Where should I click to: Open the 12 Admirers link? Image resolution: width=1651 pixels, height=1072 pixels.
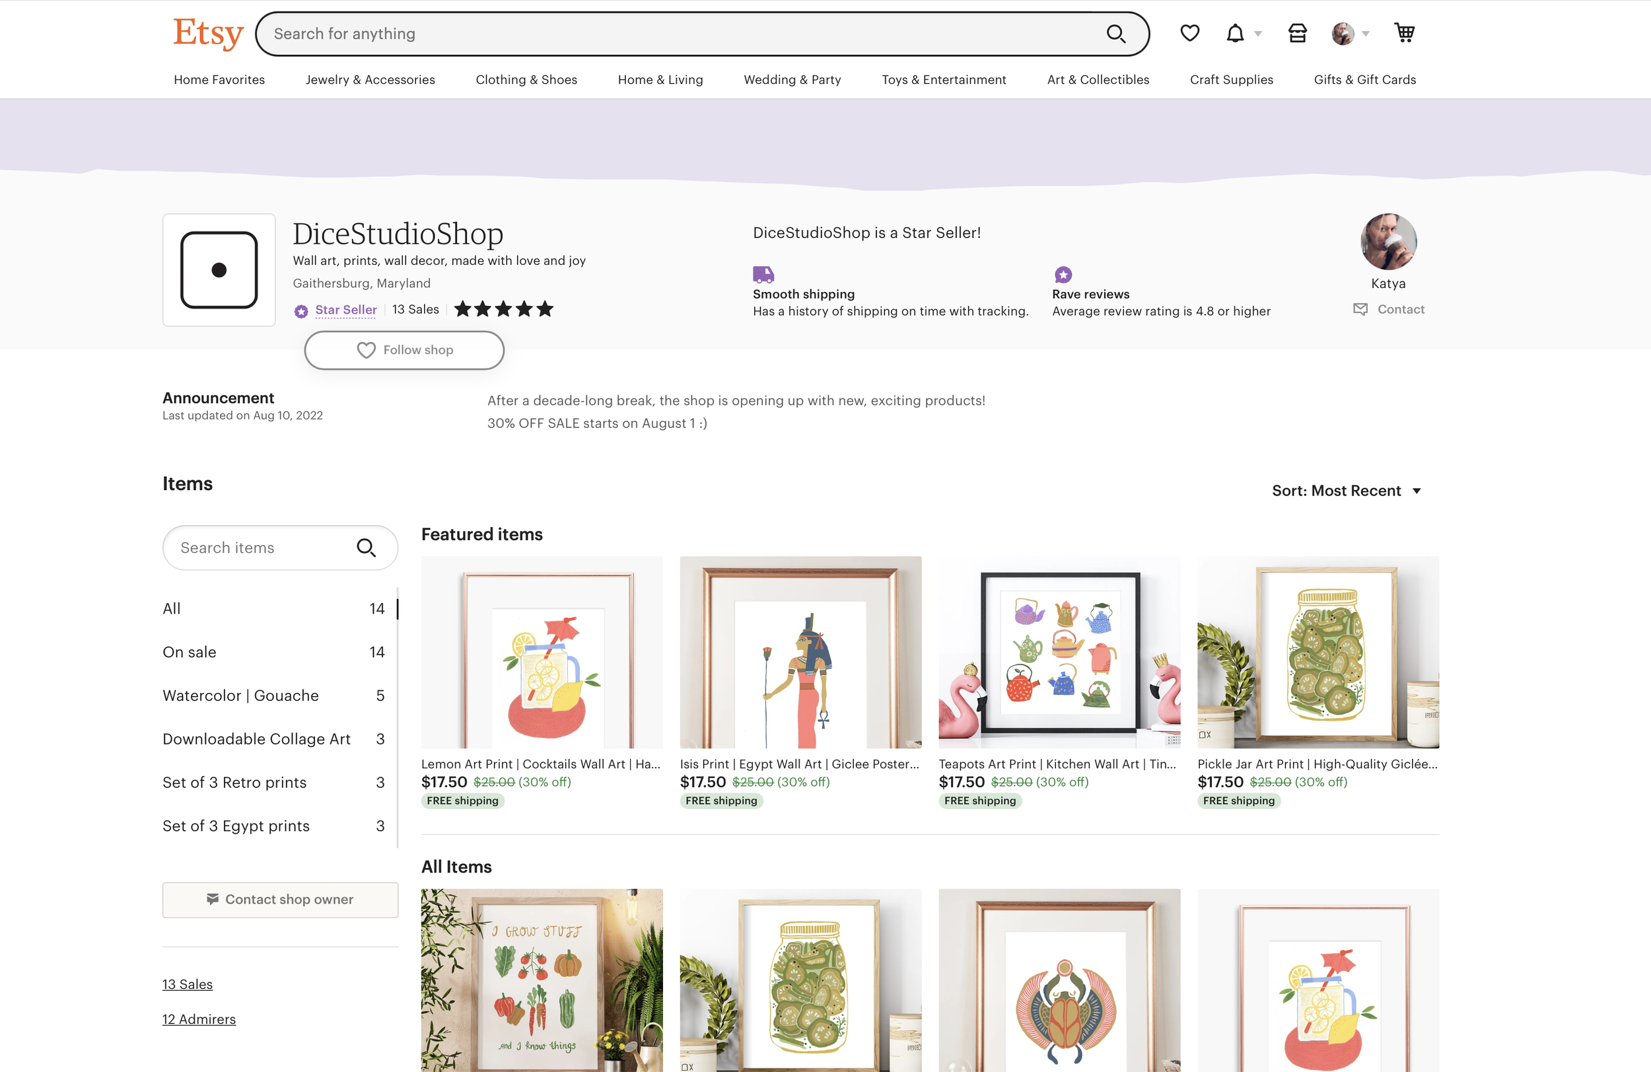tap(199, 1018)
